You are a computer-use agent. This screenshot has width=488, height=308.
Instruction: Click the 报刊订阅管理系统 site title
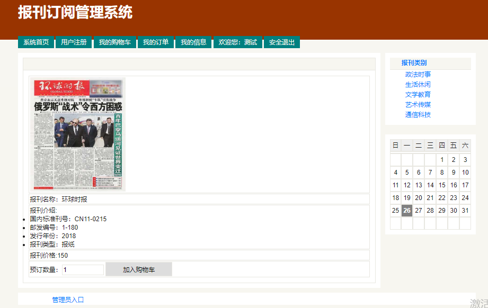pos(75,12)
